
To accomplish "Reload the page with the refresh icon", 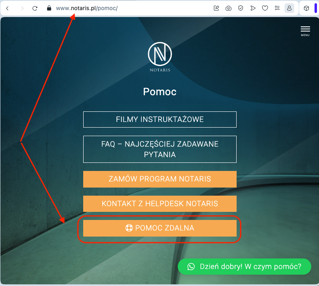I will pos(35,9).
